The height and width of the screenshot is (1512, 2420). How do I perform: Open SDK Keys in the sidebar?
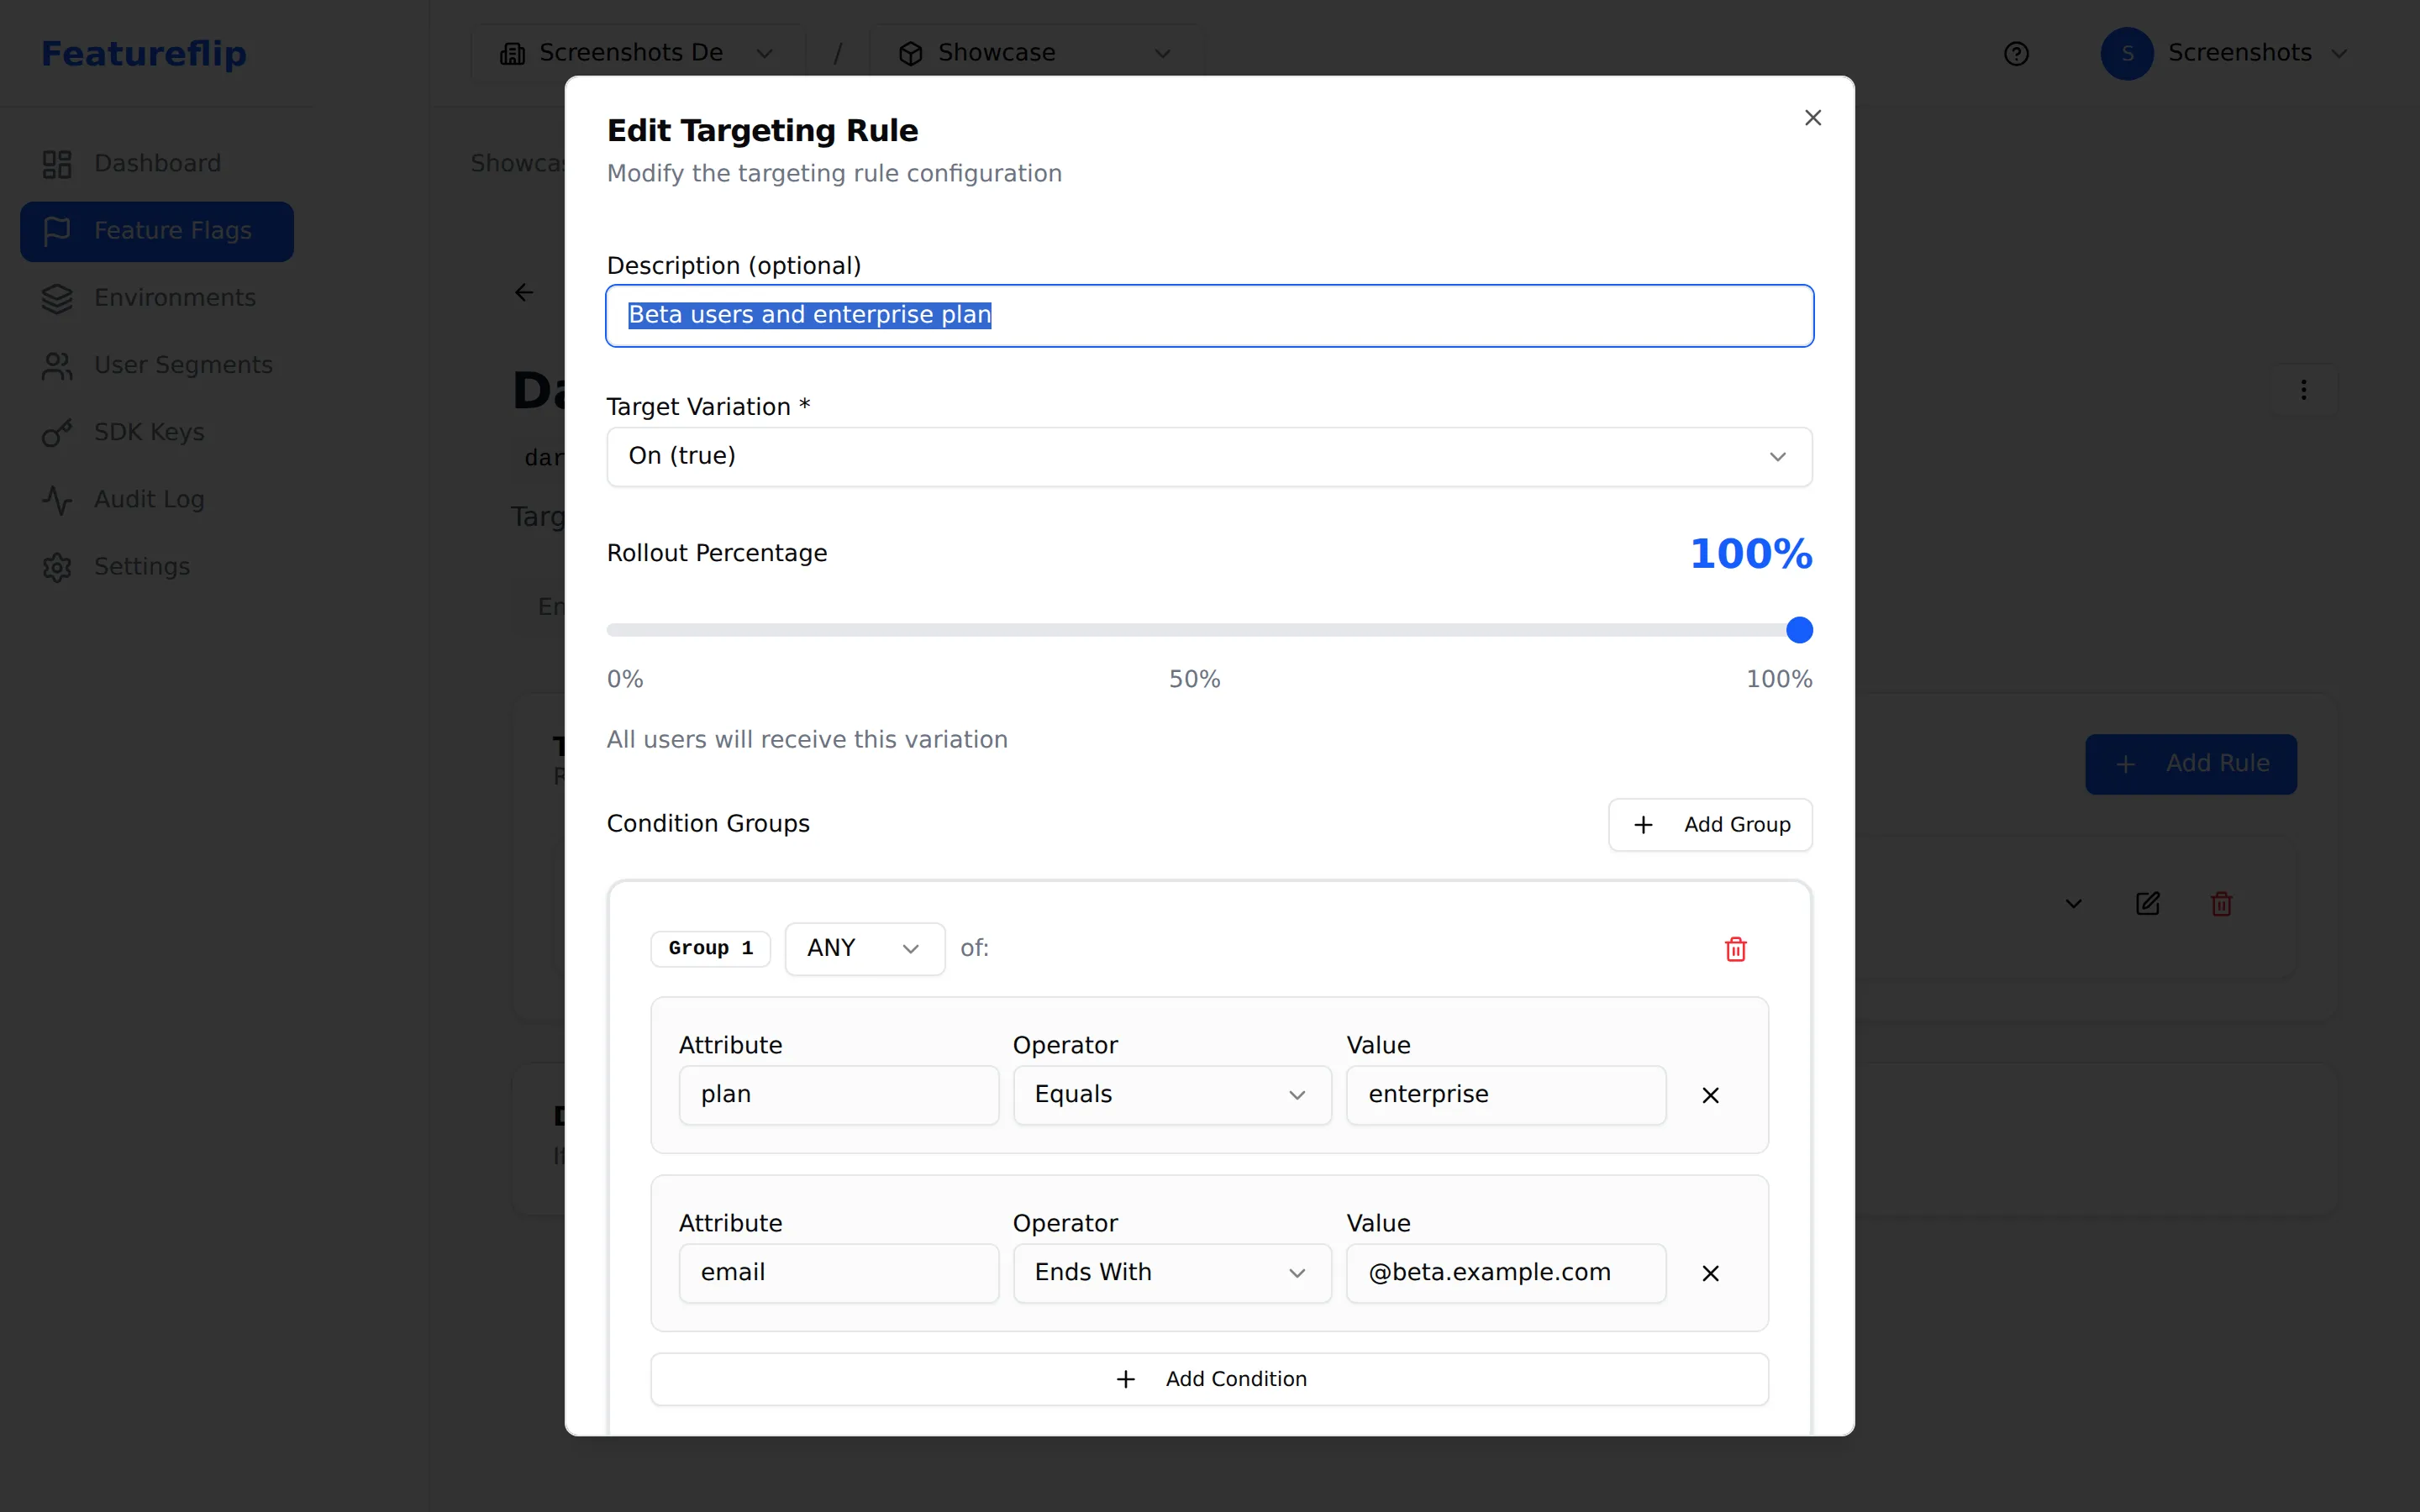[x=157, y=432]
